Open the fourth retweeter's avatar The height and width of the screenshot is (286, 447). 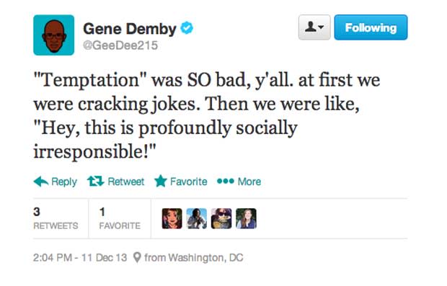[x=246, y=218]
